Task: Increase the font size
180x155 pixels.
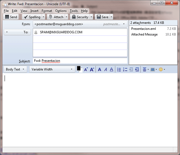Action: [x=92, y=69]
